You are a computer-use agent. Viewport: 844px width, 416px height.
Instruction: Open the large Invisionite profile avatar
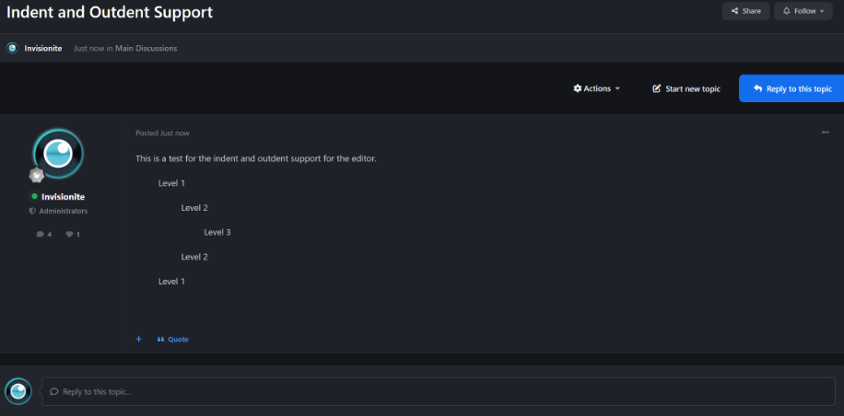click(x=58, y=152)
